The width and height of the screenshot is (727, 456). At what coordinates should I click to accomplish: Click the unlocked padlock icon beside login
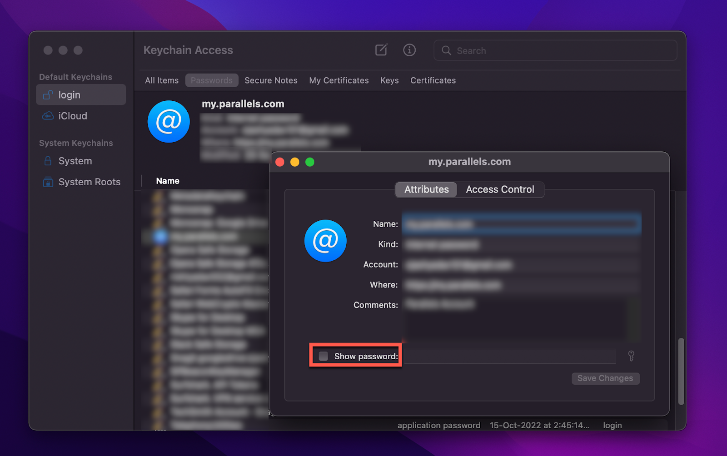[x=48, y=94]
